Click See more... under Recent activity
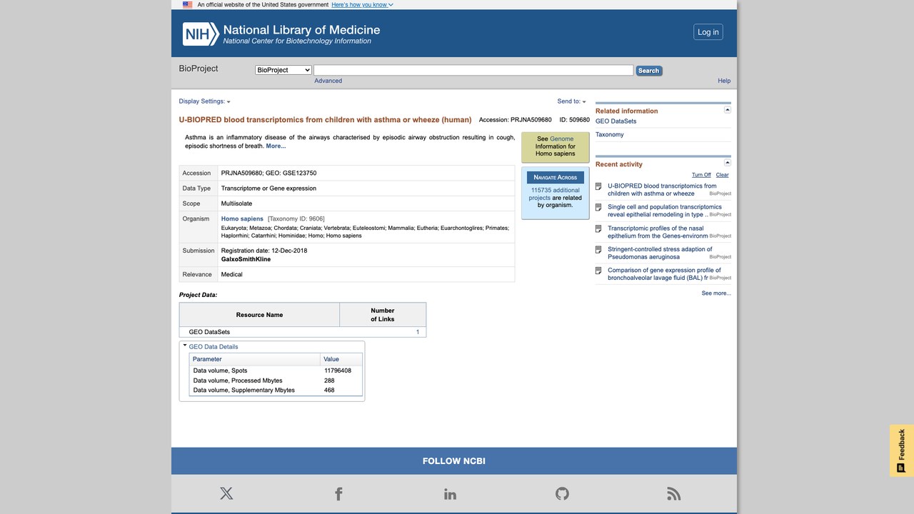914x514 pixels. coord(716,293)
